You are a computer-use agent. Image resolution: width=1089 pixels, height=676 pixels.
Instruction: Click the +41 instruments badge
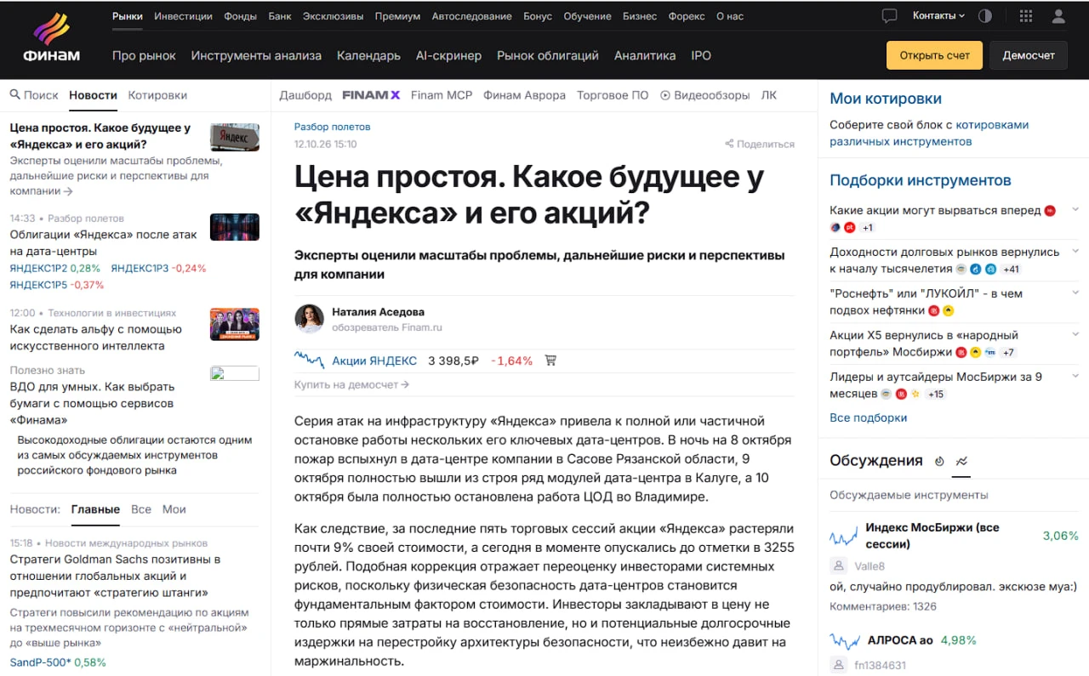pyautogui.click(x=1011, y=270)
